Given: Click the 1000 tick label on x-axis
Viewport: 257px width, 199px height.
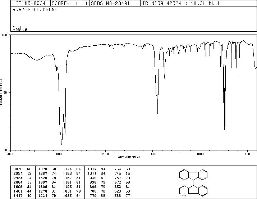Looking at the screenshot, I should [200, 154].
